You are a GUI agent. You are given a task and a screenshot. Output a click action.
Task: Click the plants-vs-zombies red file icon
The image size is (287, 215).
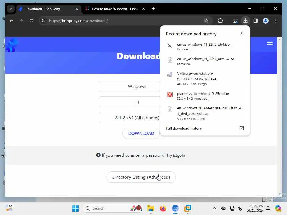170,95
